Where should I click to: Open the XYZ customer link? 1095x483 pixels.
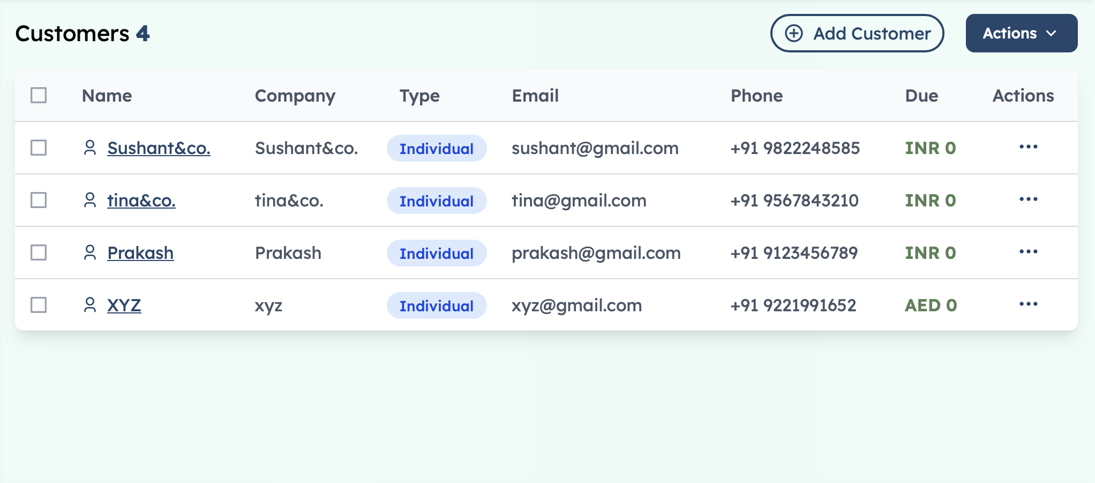124,305
